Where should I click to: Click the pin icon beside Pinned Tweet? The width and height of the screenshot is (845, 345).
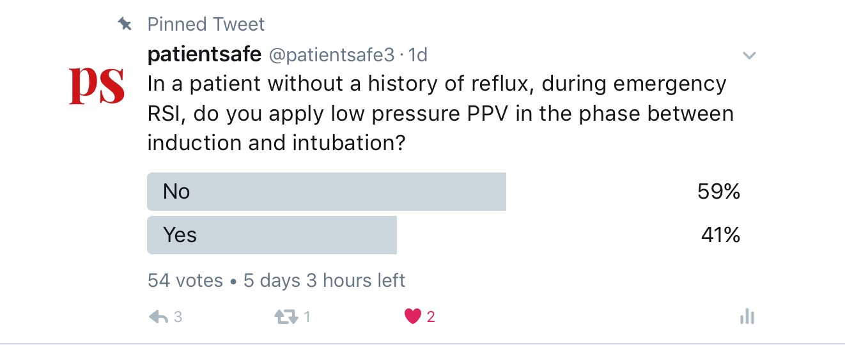125,24
